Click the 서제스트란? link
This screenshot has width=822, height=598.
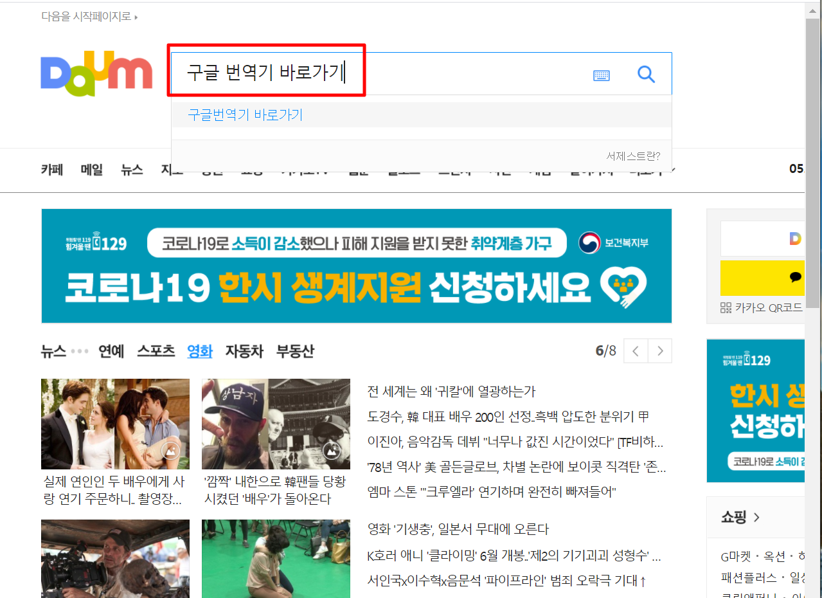[633, 156]
